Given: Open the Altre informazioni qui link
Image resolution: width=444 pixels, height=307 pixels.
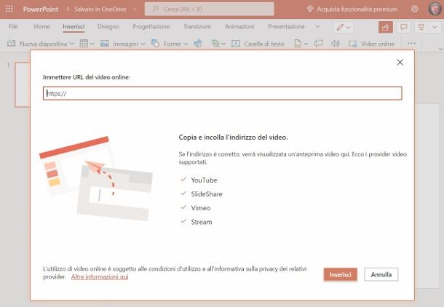Looking at the screenshot, I should point(100,276).
